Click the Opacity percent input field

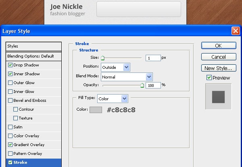(153, 85)
